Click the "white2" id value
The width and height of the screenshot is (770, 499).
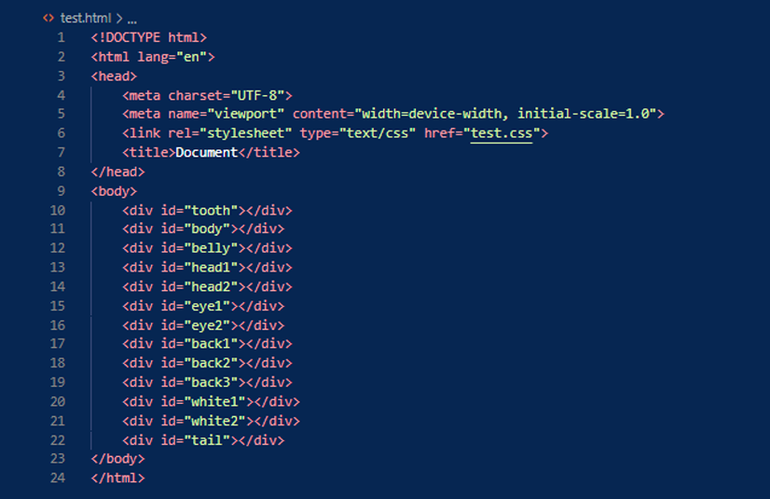tap(218, 421)
